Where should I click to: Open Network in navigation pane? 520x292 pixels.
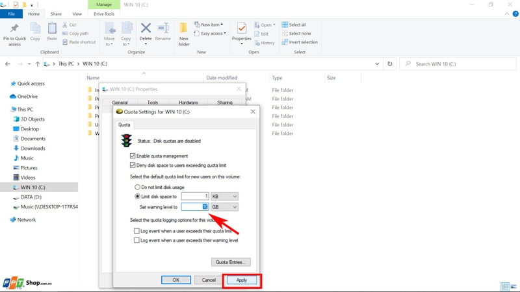(x=23, y=220)
